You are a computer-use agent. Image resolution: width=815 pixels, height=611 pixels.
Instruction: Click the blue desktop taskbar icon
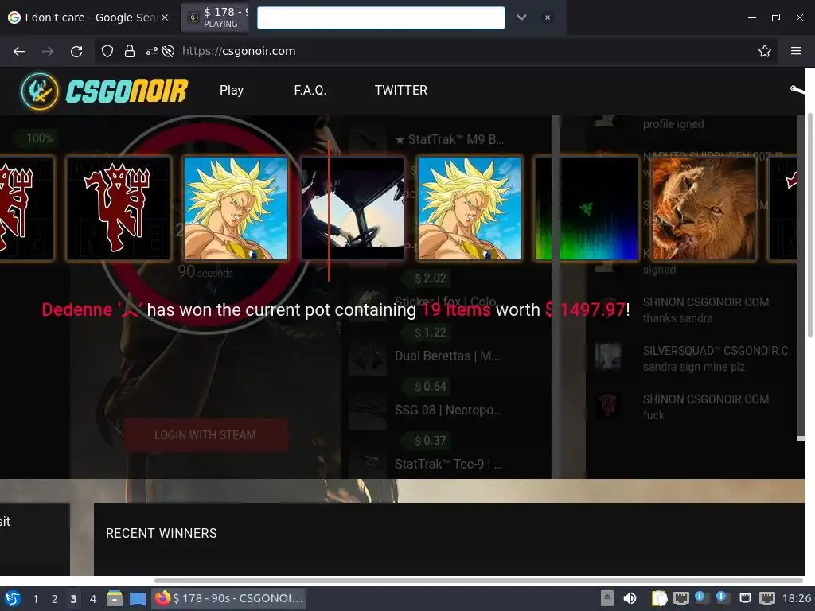(x=137, y=598)
